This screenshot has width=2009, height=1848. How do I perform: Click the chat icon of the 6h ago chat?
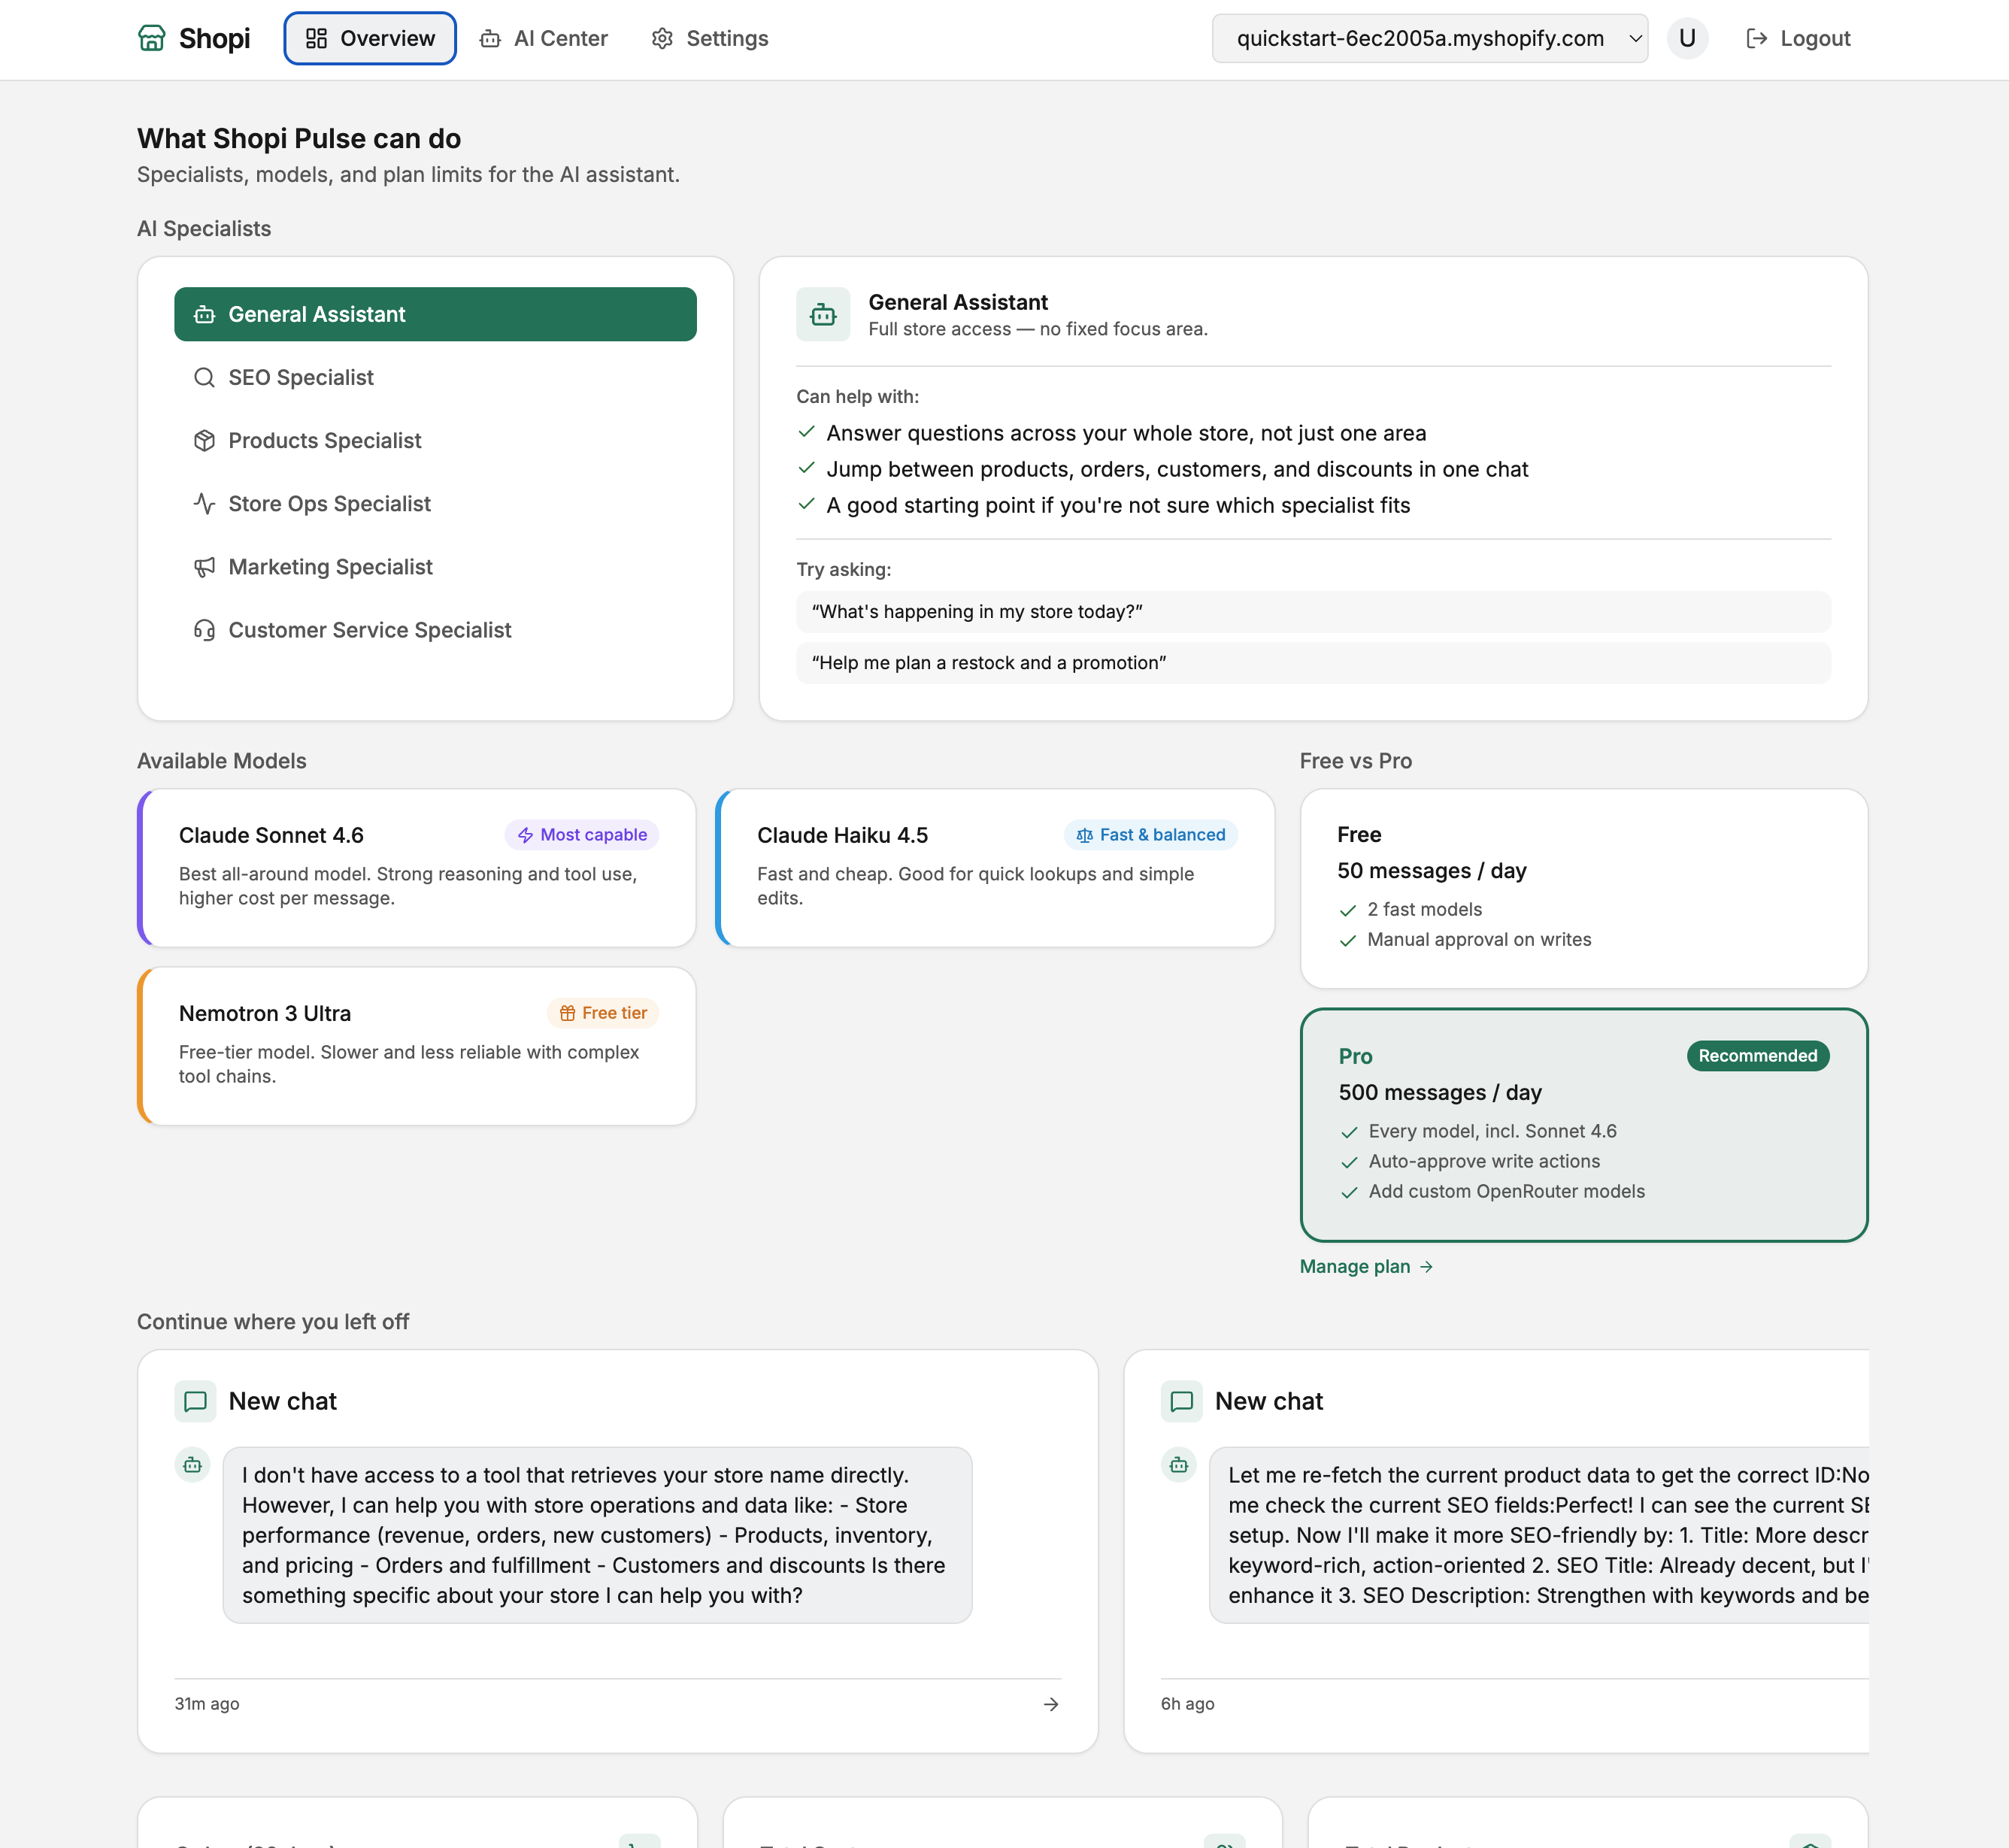pos(1181,1401)
